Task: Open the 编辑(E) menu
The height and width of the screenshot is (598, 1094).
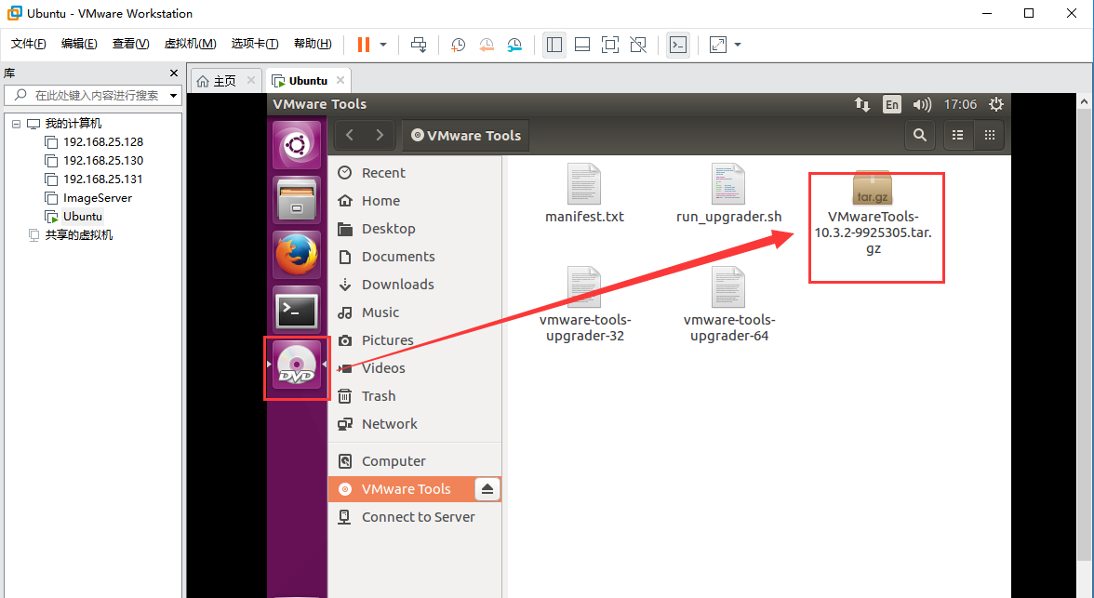Action: pos(79,44)
